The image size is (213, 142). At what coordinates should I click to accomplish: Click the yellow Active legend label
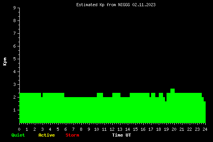pos(46,135)
